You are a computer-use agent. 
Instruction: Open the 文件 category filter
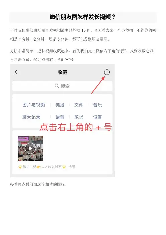click(79, 105)
